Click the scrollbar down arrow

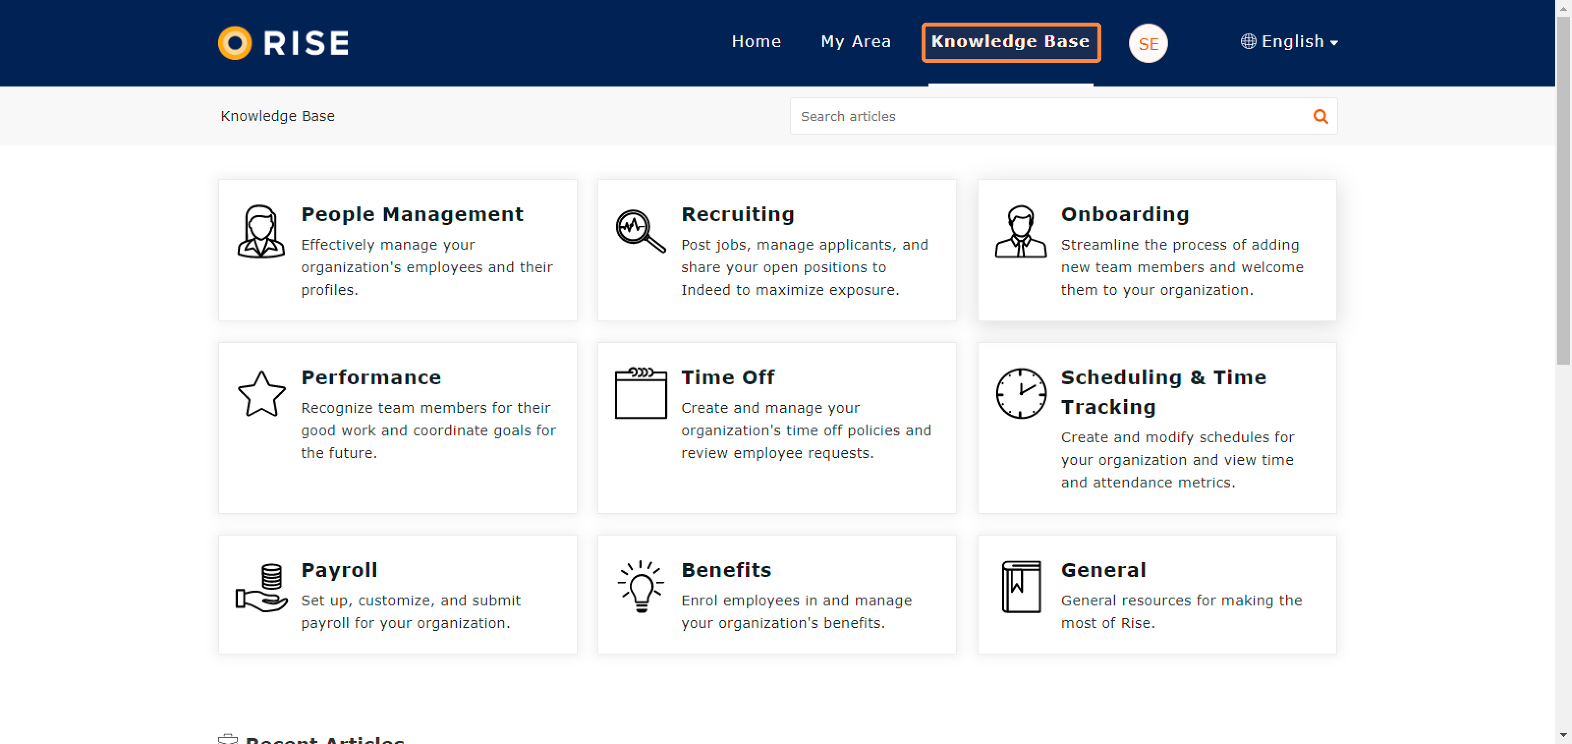1563,735
